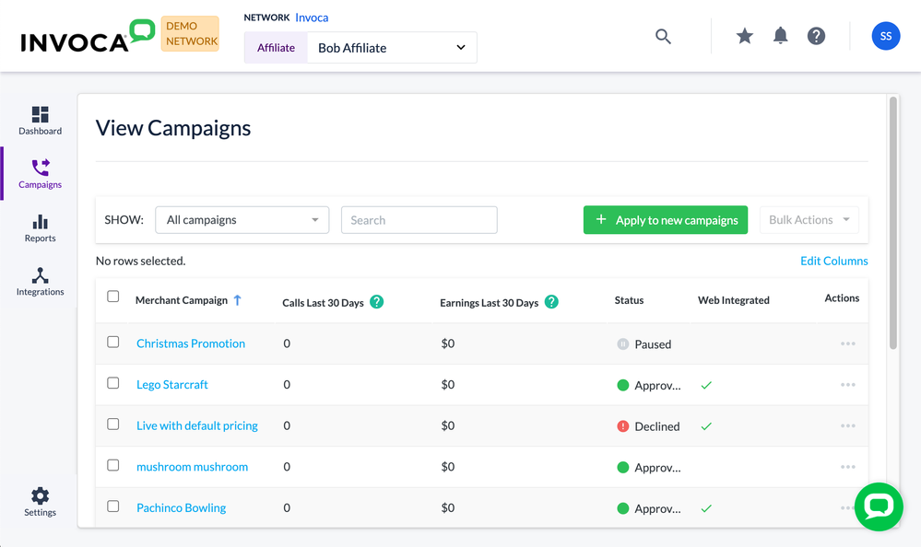Open Integrations from the sidebar
The width and height of the screenshot is (921, 547).
point(40,282)
